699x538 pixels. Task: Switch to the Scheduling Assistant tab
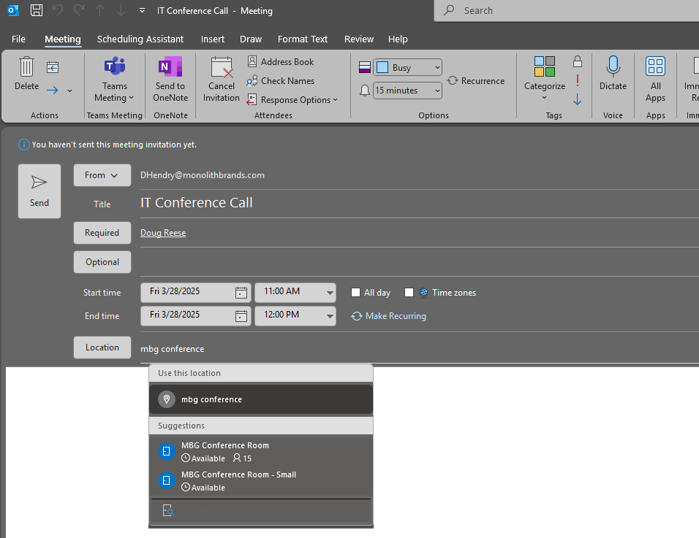(x=140, y=39)
